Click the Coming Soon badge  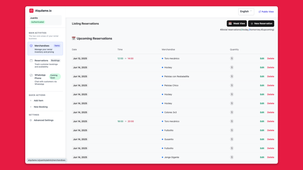(55, 76)
